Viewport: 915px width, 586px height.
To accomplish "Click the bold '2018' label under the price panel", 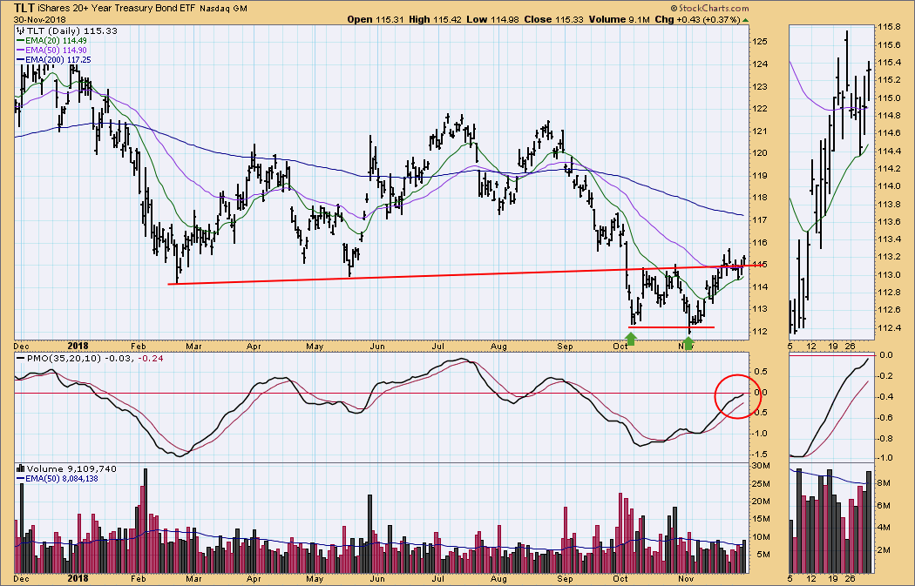I will coord(78,346).
